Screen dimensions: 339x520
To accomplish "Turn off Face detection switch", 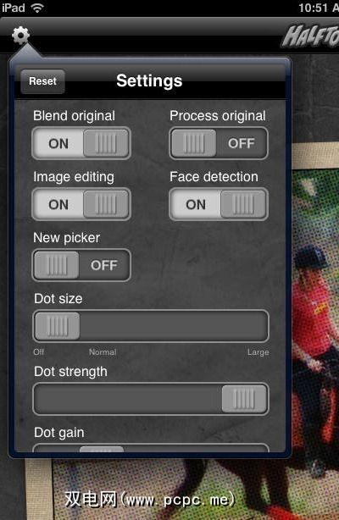I will pyautogui.click(x=219, y=204).
